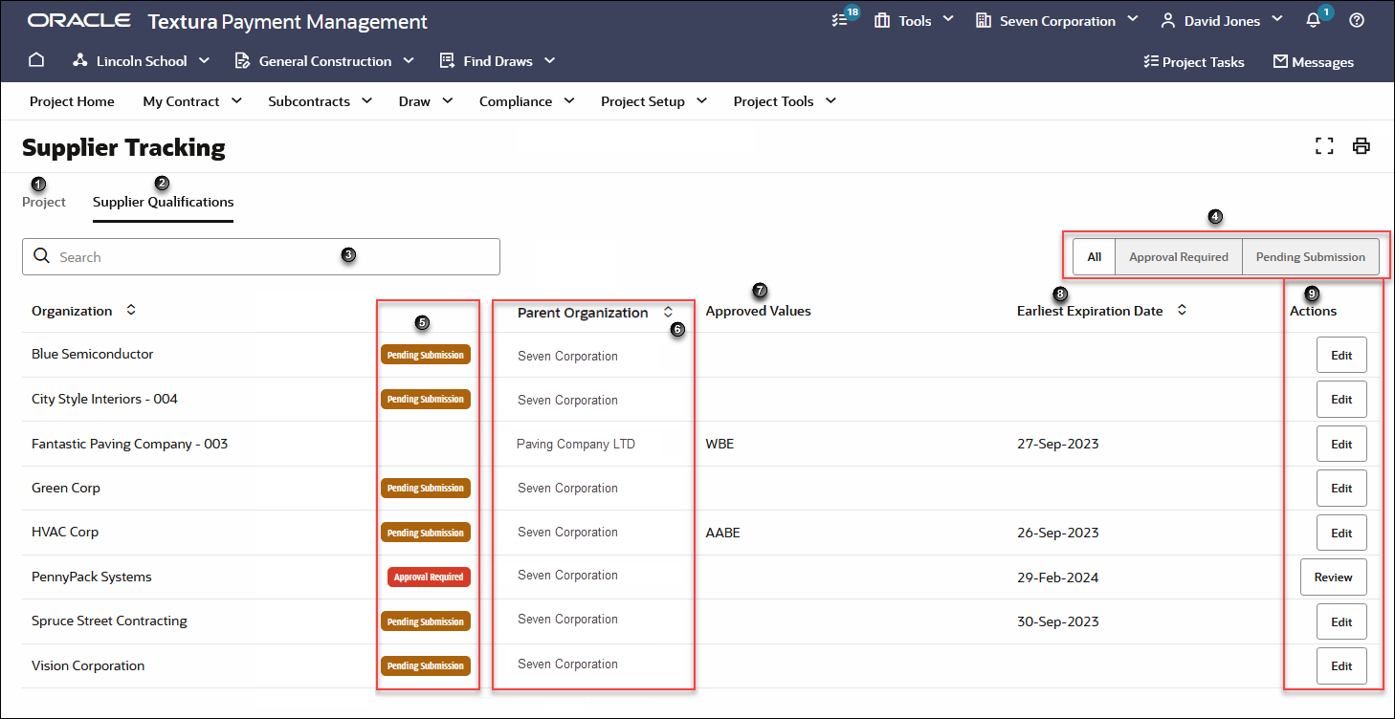The image size is (1395, 719).
Task: Switch to the Project tab
Action: (43, 202)
